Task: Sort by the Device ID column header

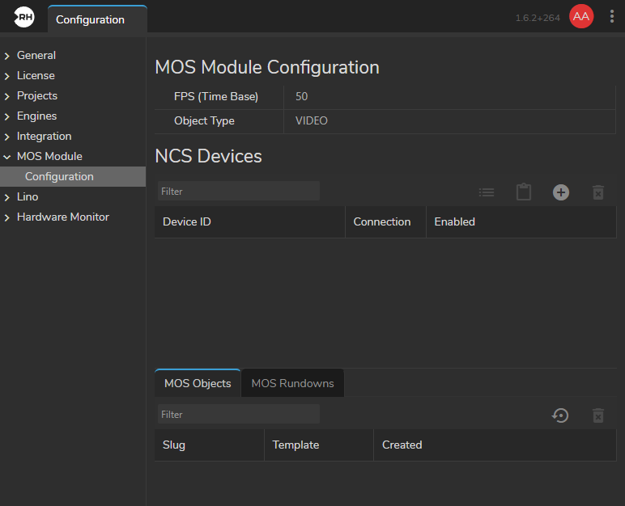Action: coord(187,221)
